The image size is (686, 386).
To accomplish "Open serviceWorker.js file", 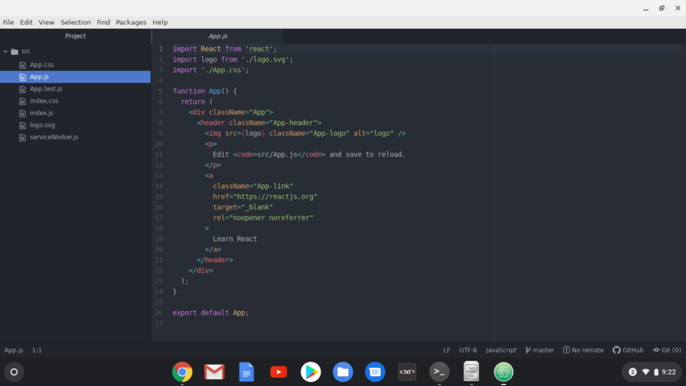I will tap(54, 137).
